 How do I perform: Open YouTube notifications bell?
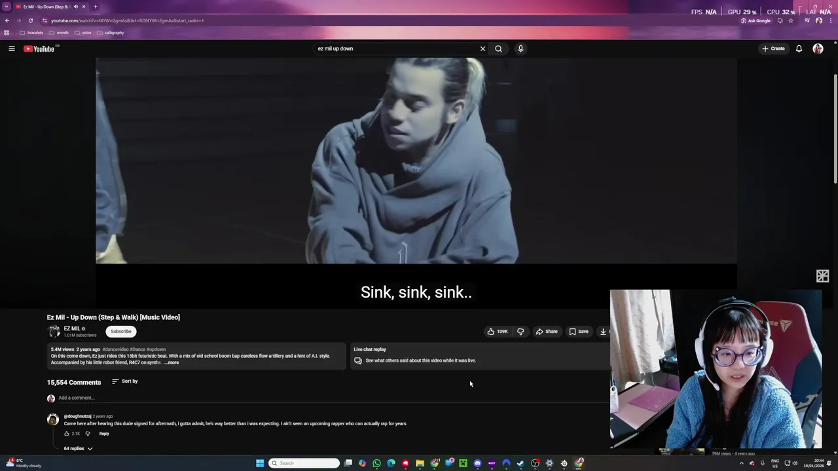(x=799, y=48)
